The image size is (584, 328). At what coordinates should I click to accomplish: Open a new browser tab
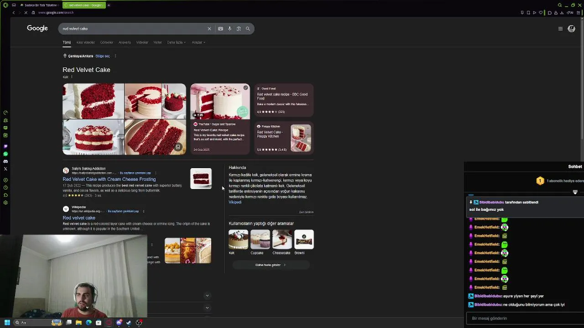point(109,5)
